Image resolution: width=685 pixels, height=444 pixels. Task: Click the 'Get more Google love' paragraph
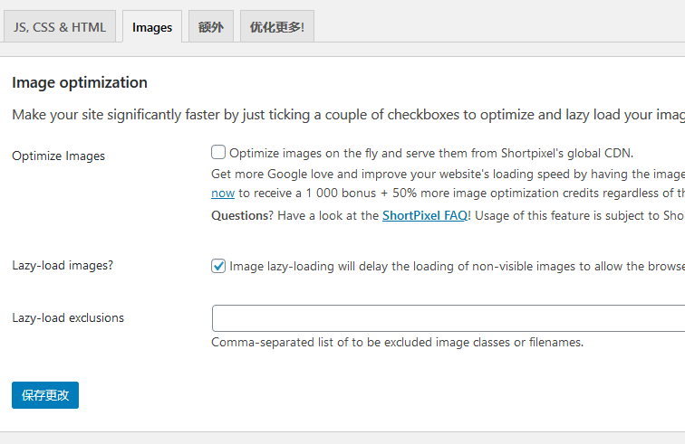pyautogui.click(x=444, y=174)
